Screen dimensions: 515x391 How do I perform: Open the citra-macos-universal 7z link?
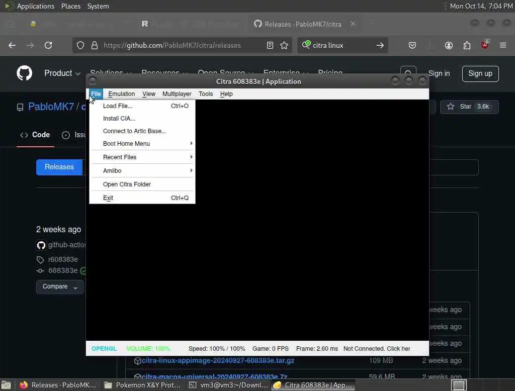214,376
